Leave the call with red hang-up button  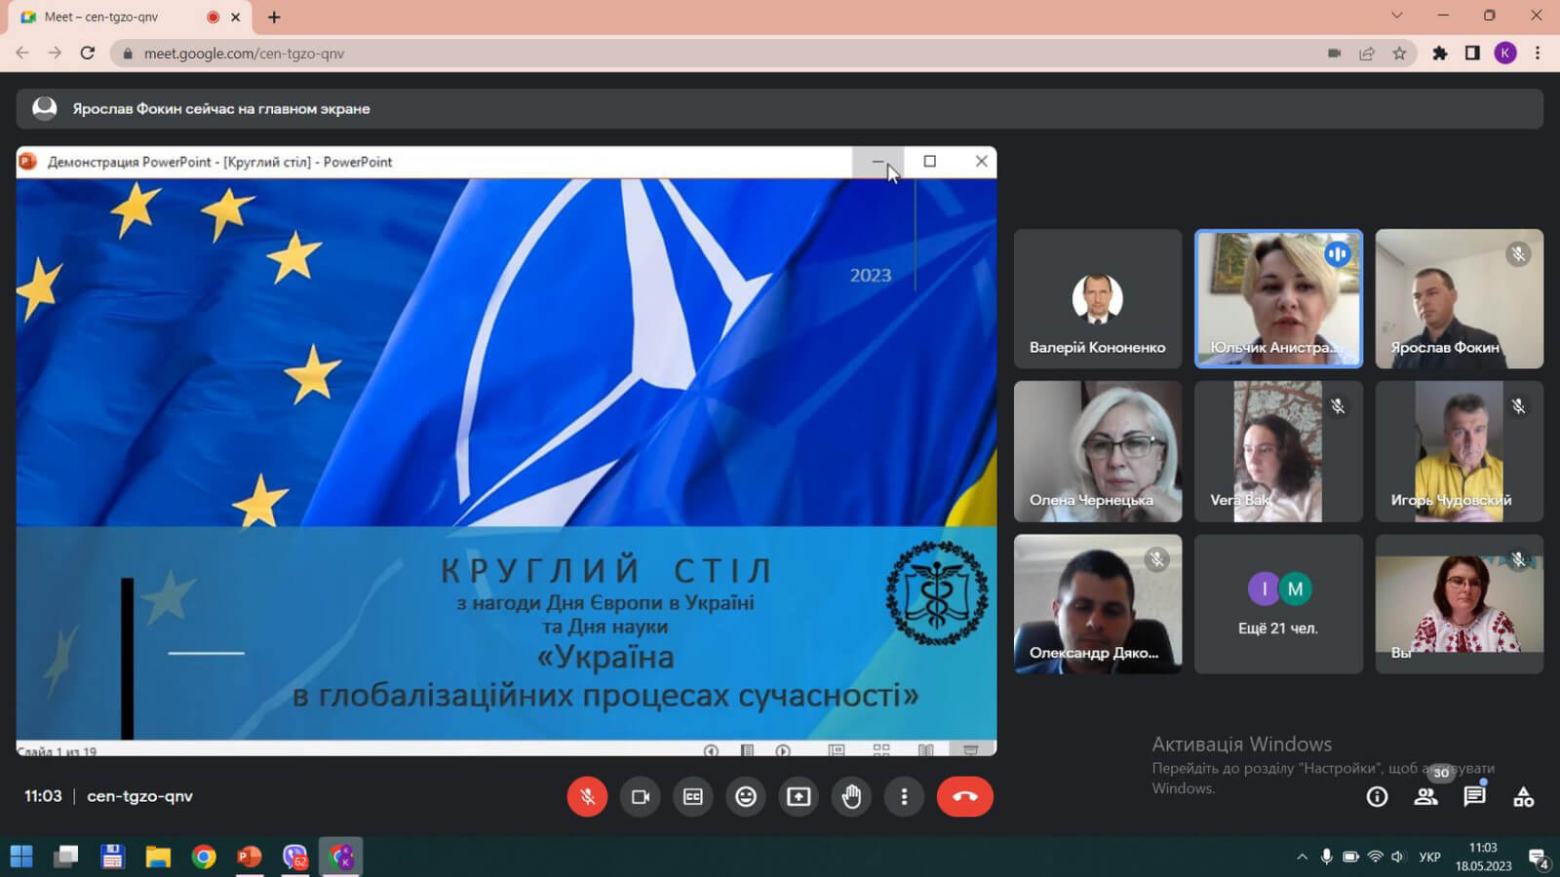965,796
